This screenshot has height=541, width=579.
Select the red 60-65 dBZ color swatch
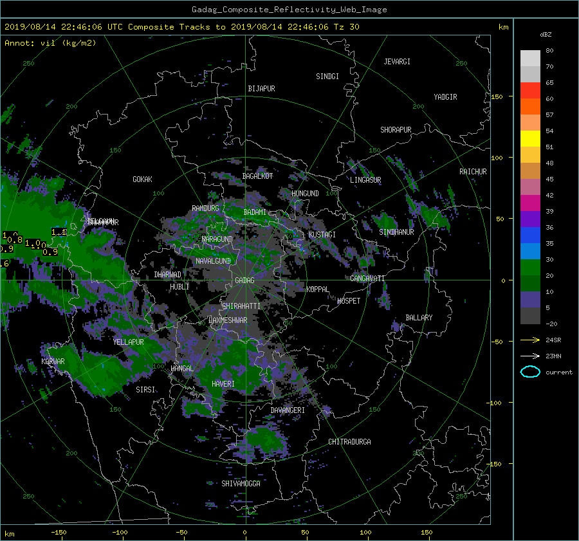(530, 91)
